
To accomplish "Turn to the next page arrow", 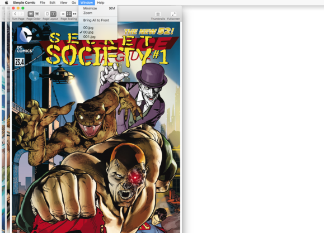I will point(21,14).
